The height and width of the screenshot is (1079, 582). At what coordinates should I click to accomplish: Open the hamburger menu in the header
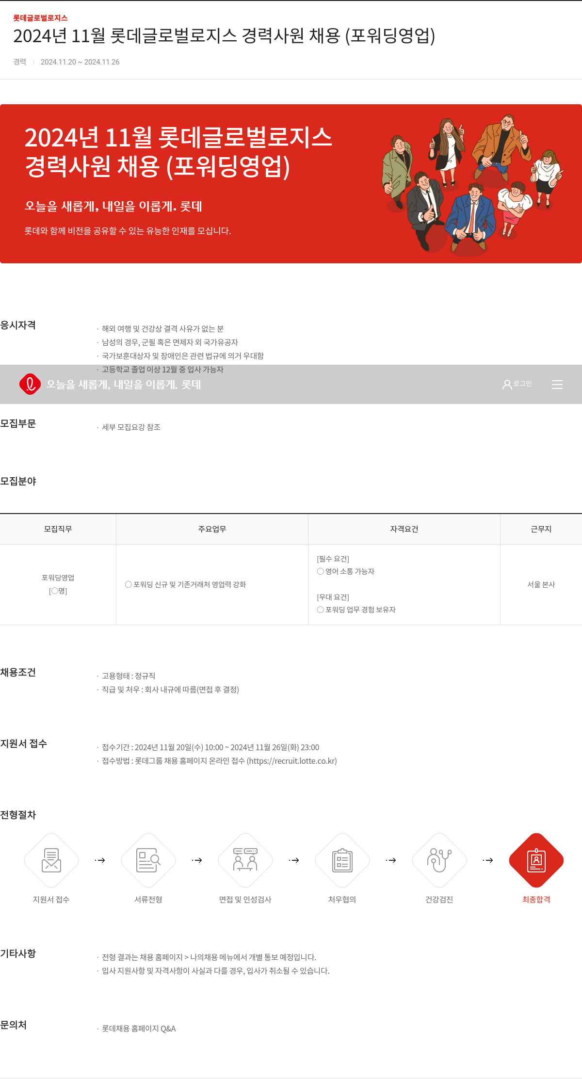[x=557, y=385]
